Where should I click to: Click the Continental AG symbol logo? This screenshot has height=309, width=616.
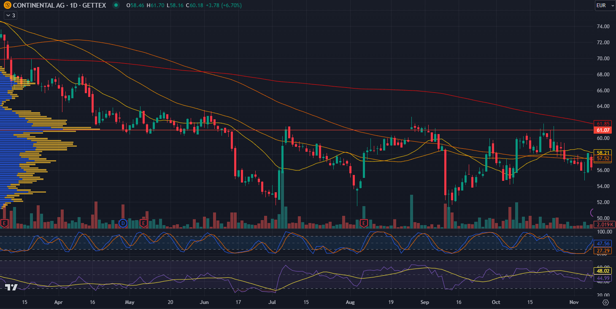[7, 5]
